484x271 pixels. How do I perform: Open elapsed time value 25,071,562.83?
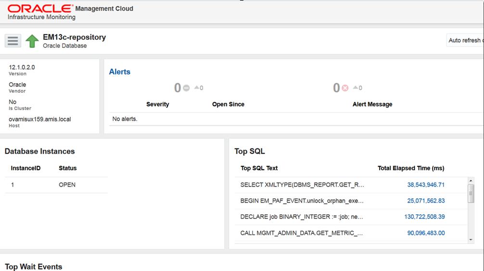click(x=426, y=201)
